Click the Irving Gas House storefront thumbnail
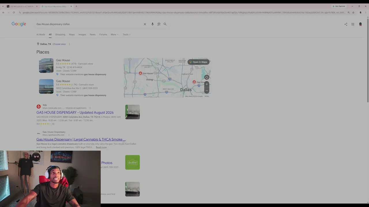Image resolution: width=369 pixels, height=207 pixels. (x=46, y=66)
